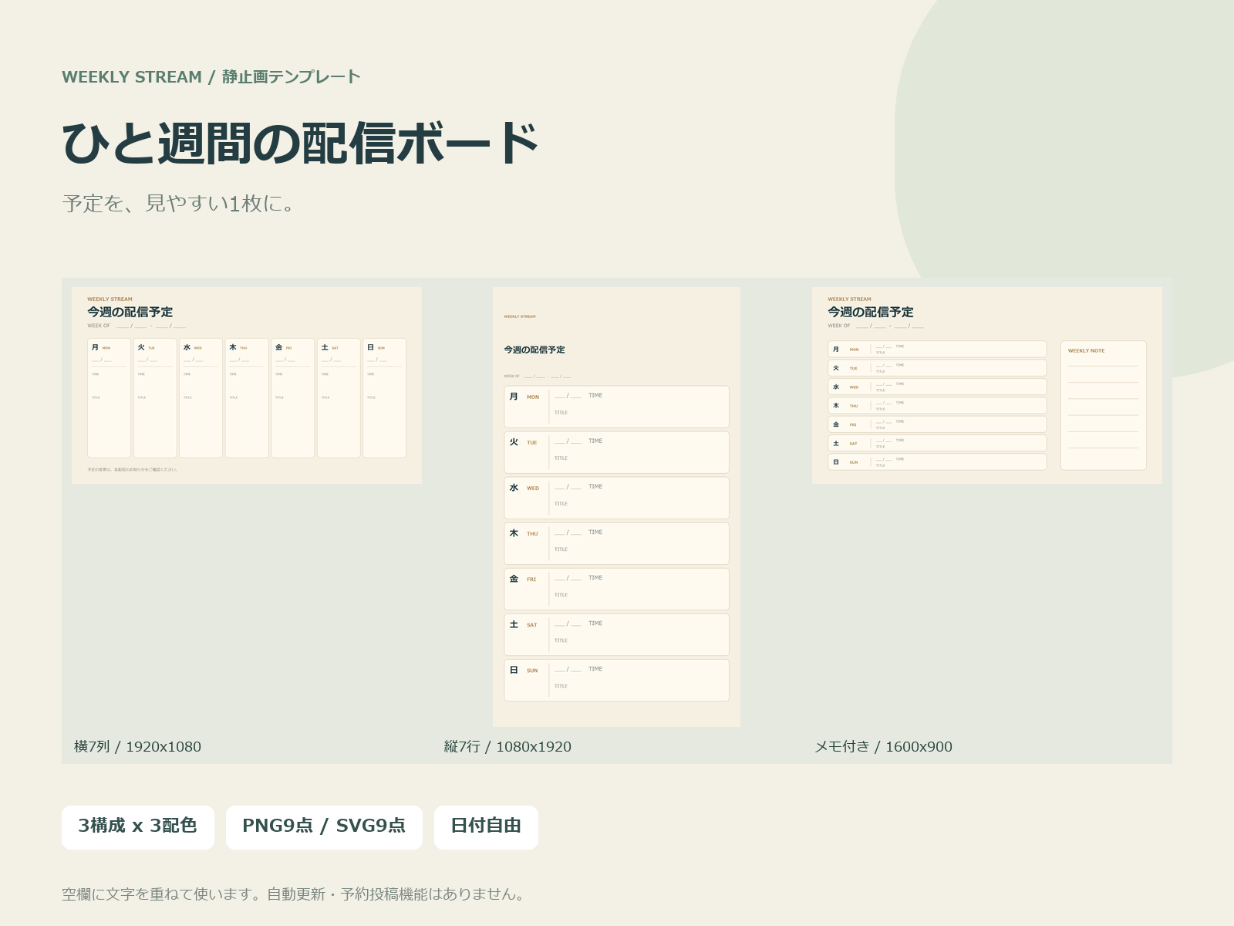
Task: Click the PNG9点 / SVG9点 badge
Action: 324,827
